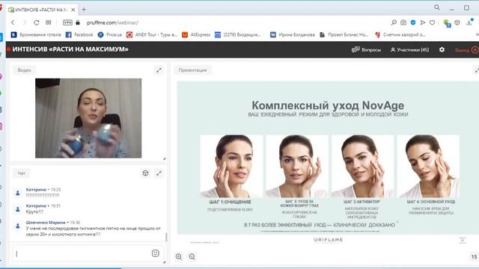Open the AliExpress bookmark
Viewport: 479px width, 269px height.
196,35
